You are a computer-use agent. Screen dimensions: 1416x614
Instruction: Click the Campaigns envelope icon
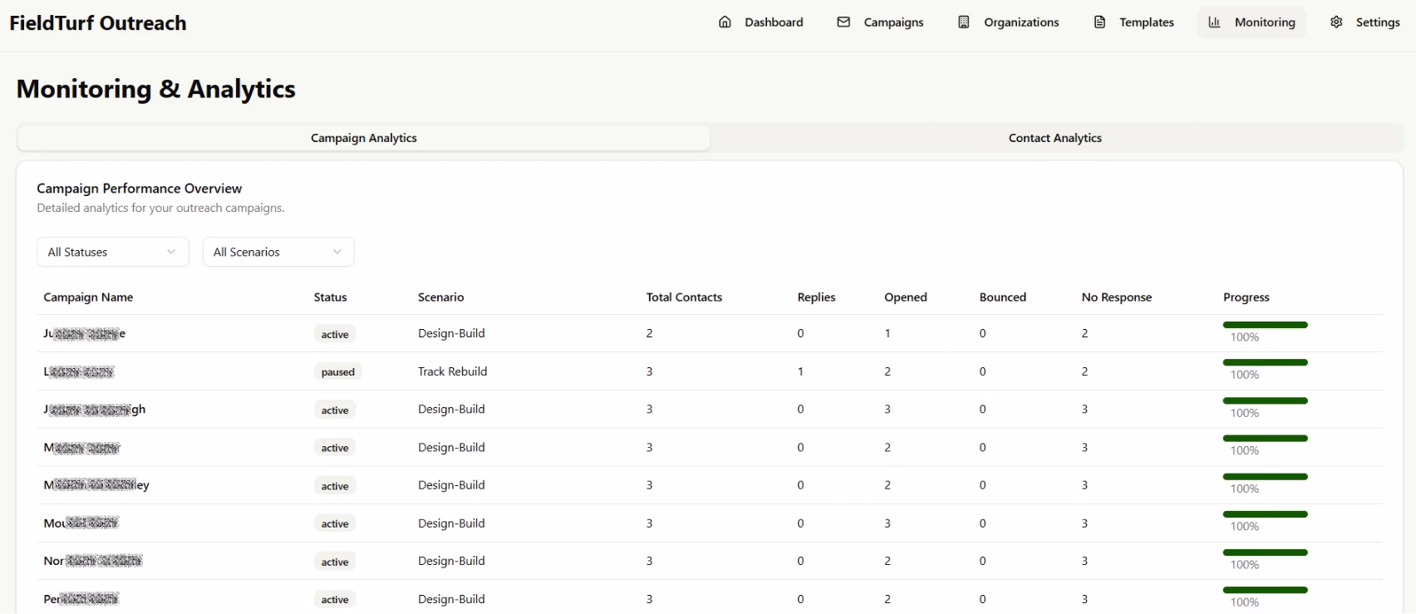coord(843,22)
